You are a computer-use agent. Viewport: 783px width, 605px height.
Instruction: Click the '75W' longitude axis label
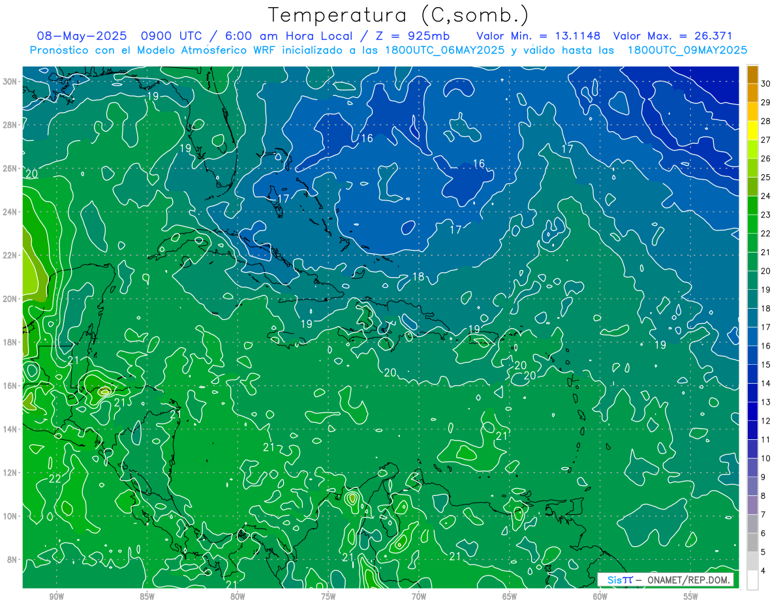(x=328, y=597)
